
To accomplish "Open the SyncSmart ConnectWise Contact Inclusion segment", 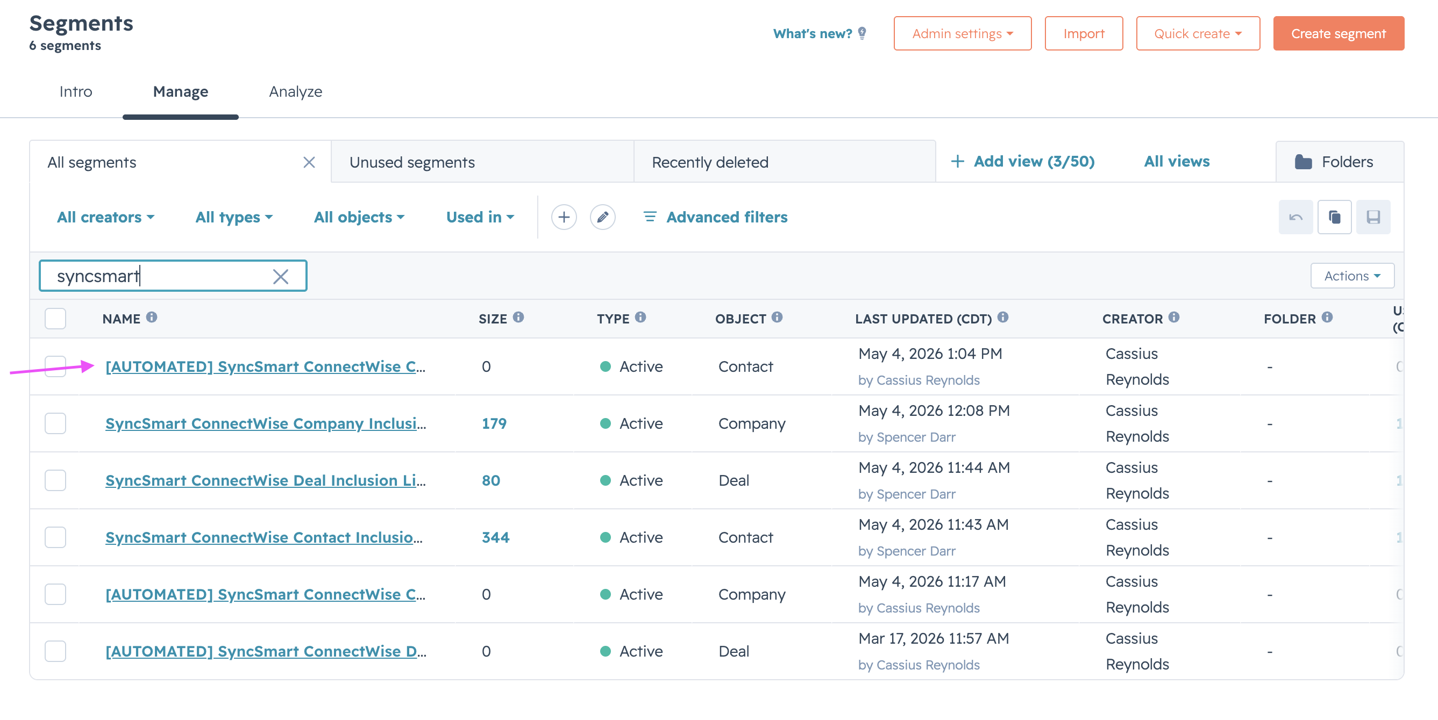I will tap(264, 537).
